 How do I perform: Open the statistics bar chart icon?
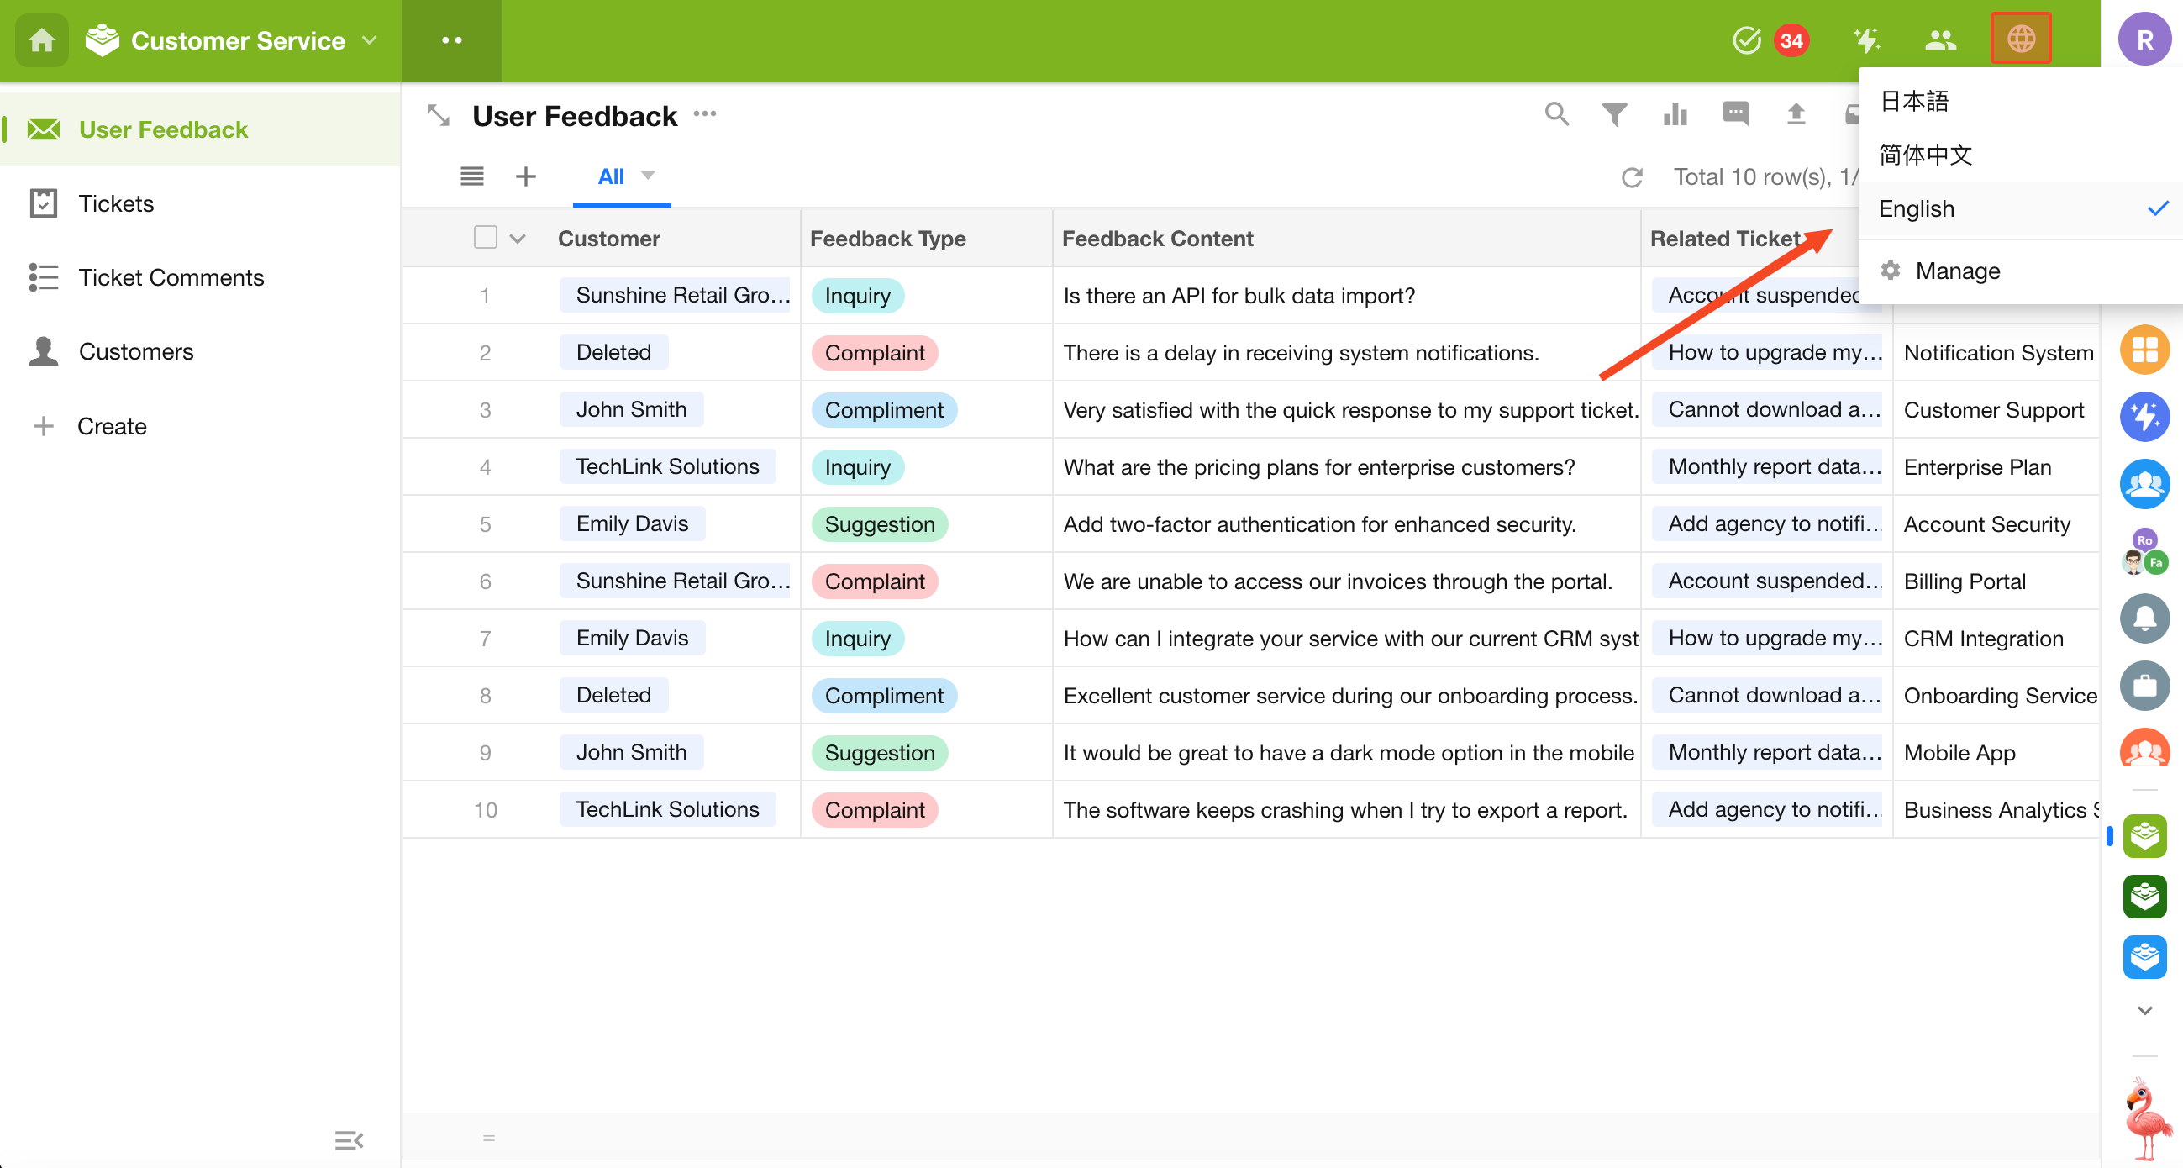(1675, 113)
